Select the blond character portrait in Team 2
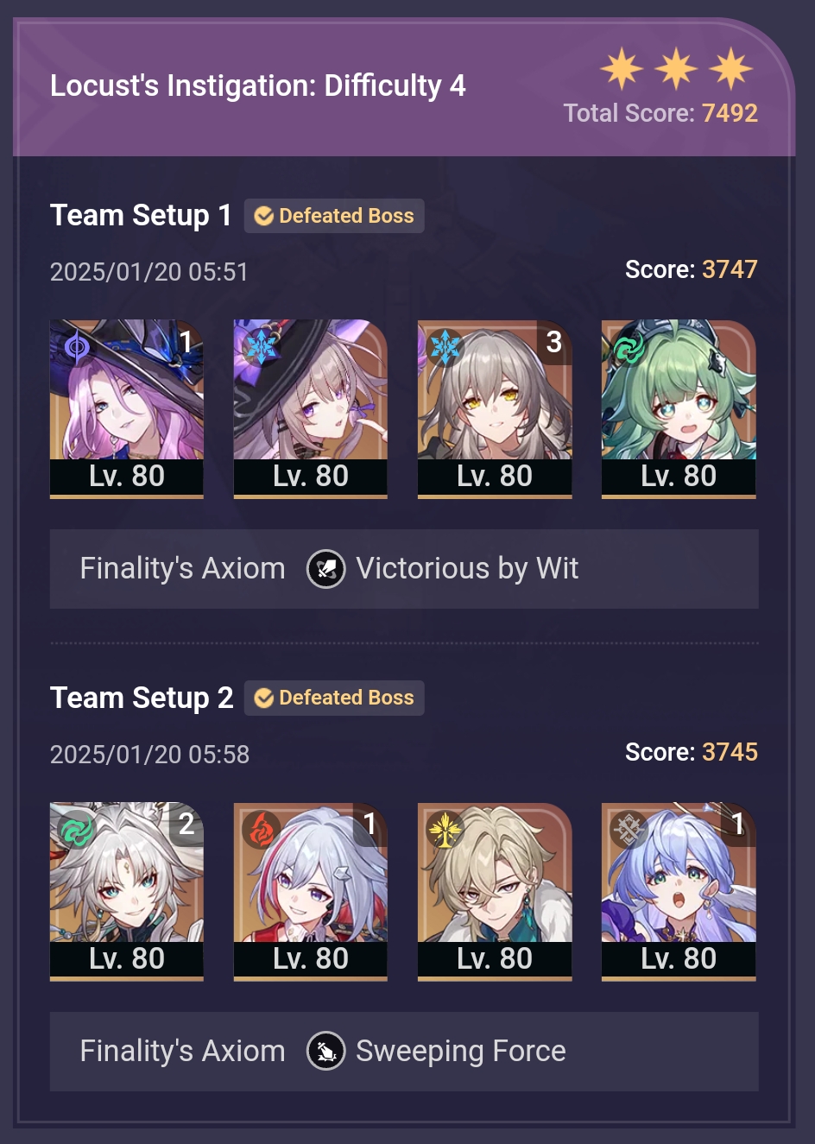815x1144 pixels. [x=495, y=891]
